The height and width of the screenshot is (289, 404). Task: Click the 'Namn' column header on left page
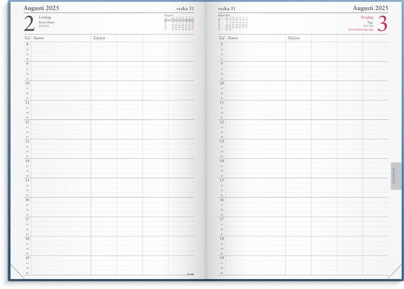(39, 38)
